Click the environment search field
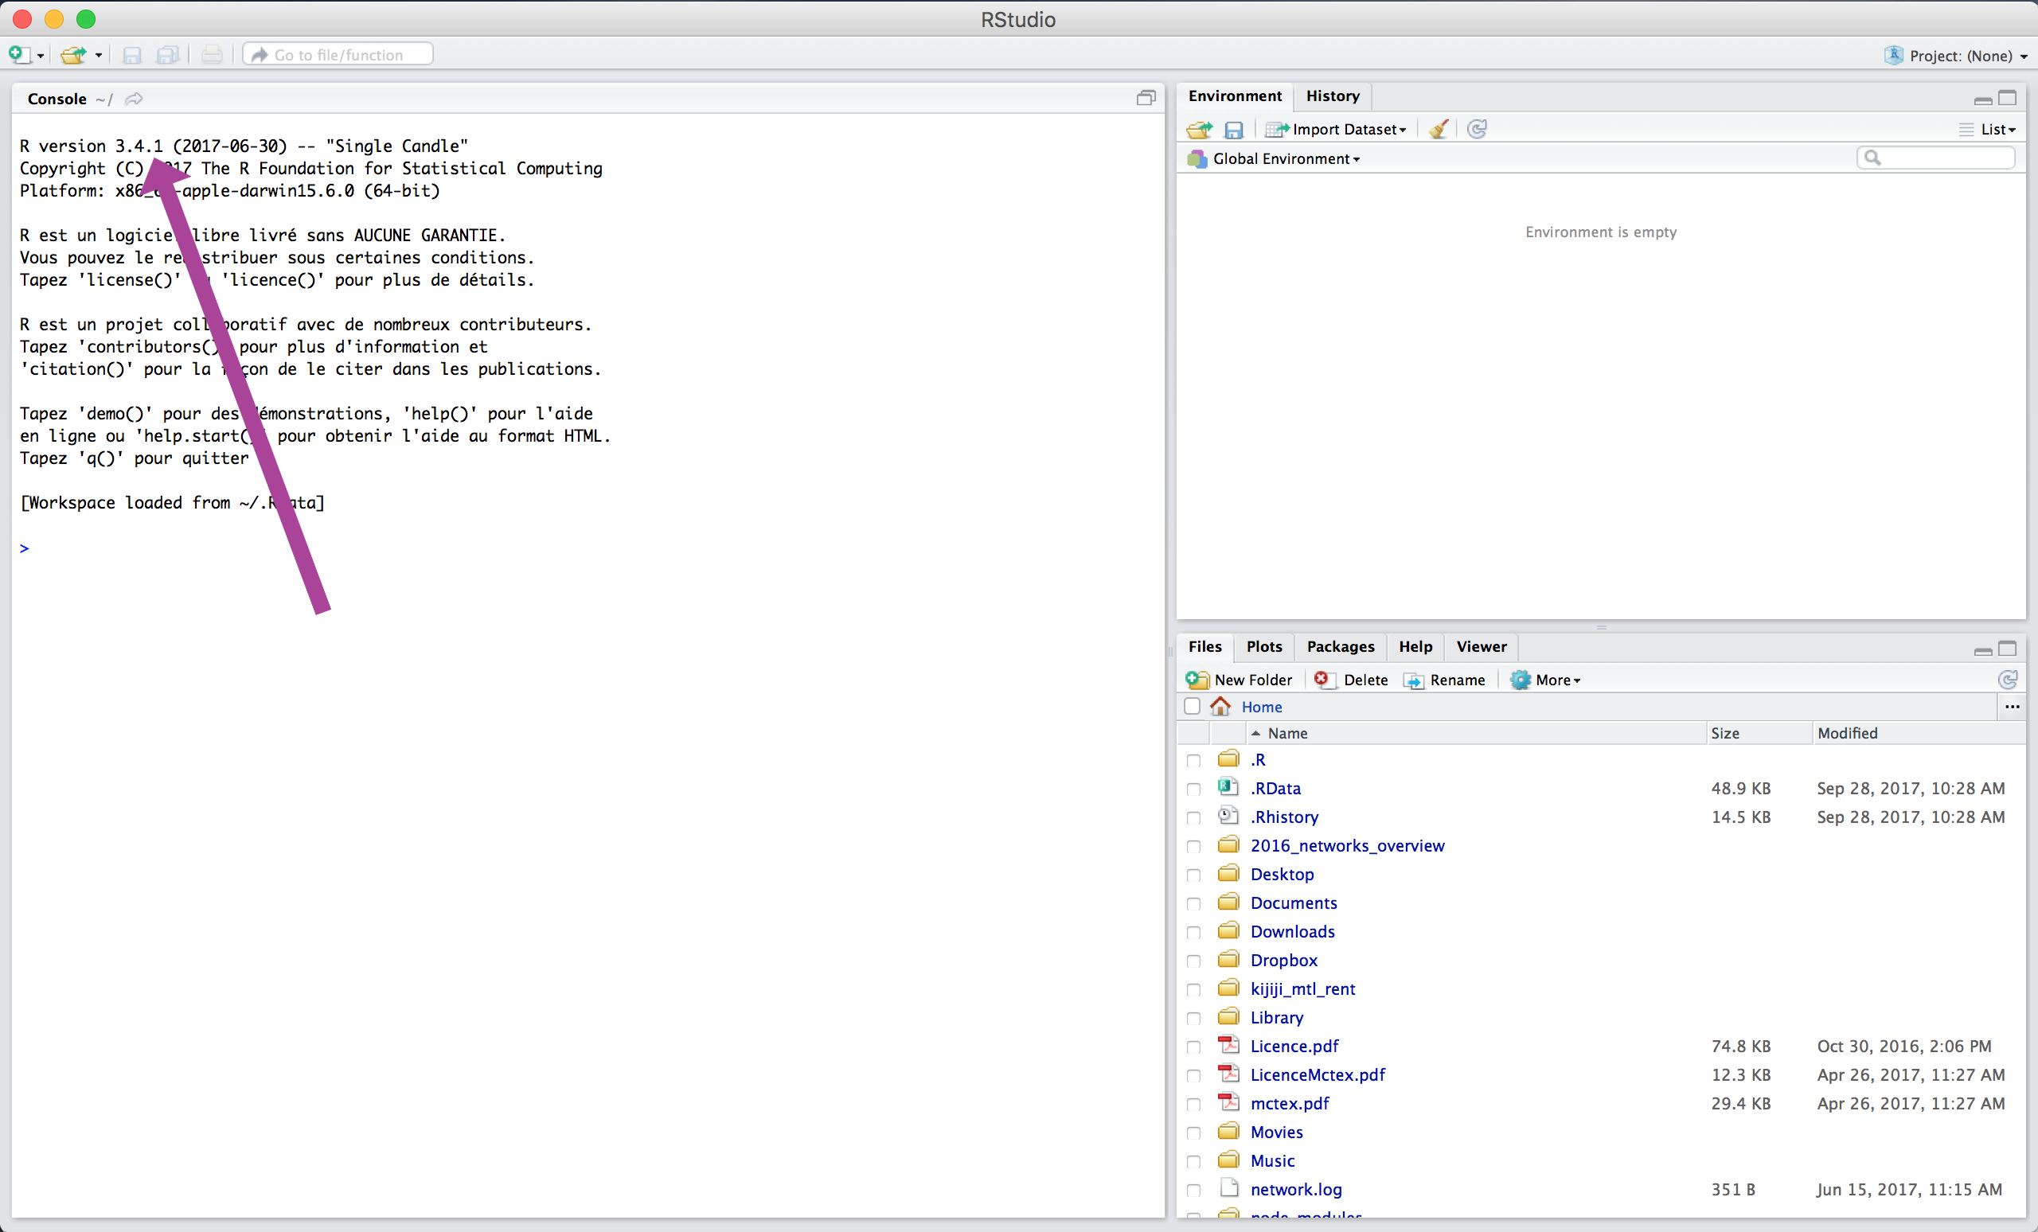Screen dimensions: 2038x1232 (1935, 158)
